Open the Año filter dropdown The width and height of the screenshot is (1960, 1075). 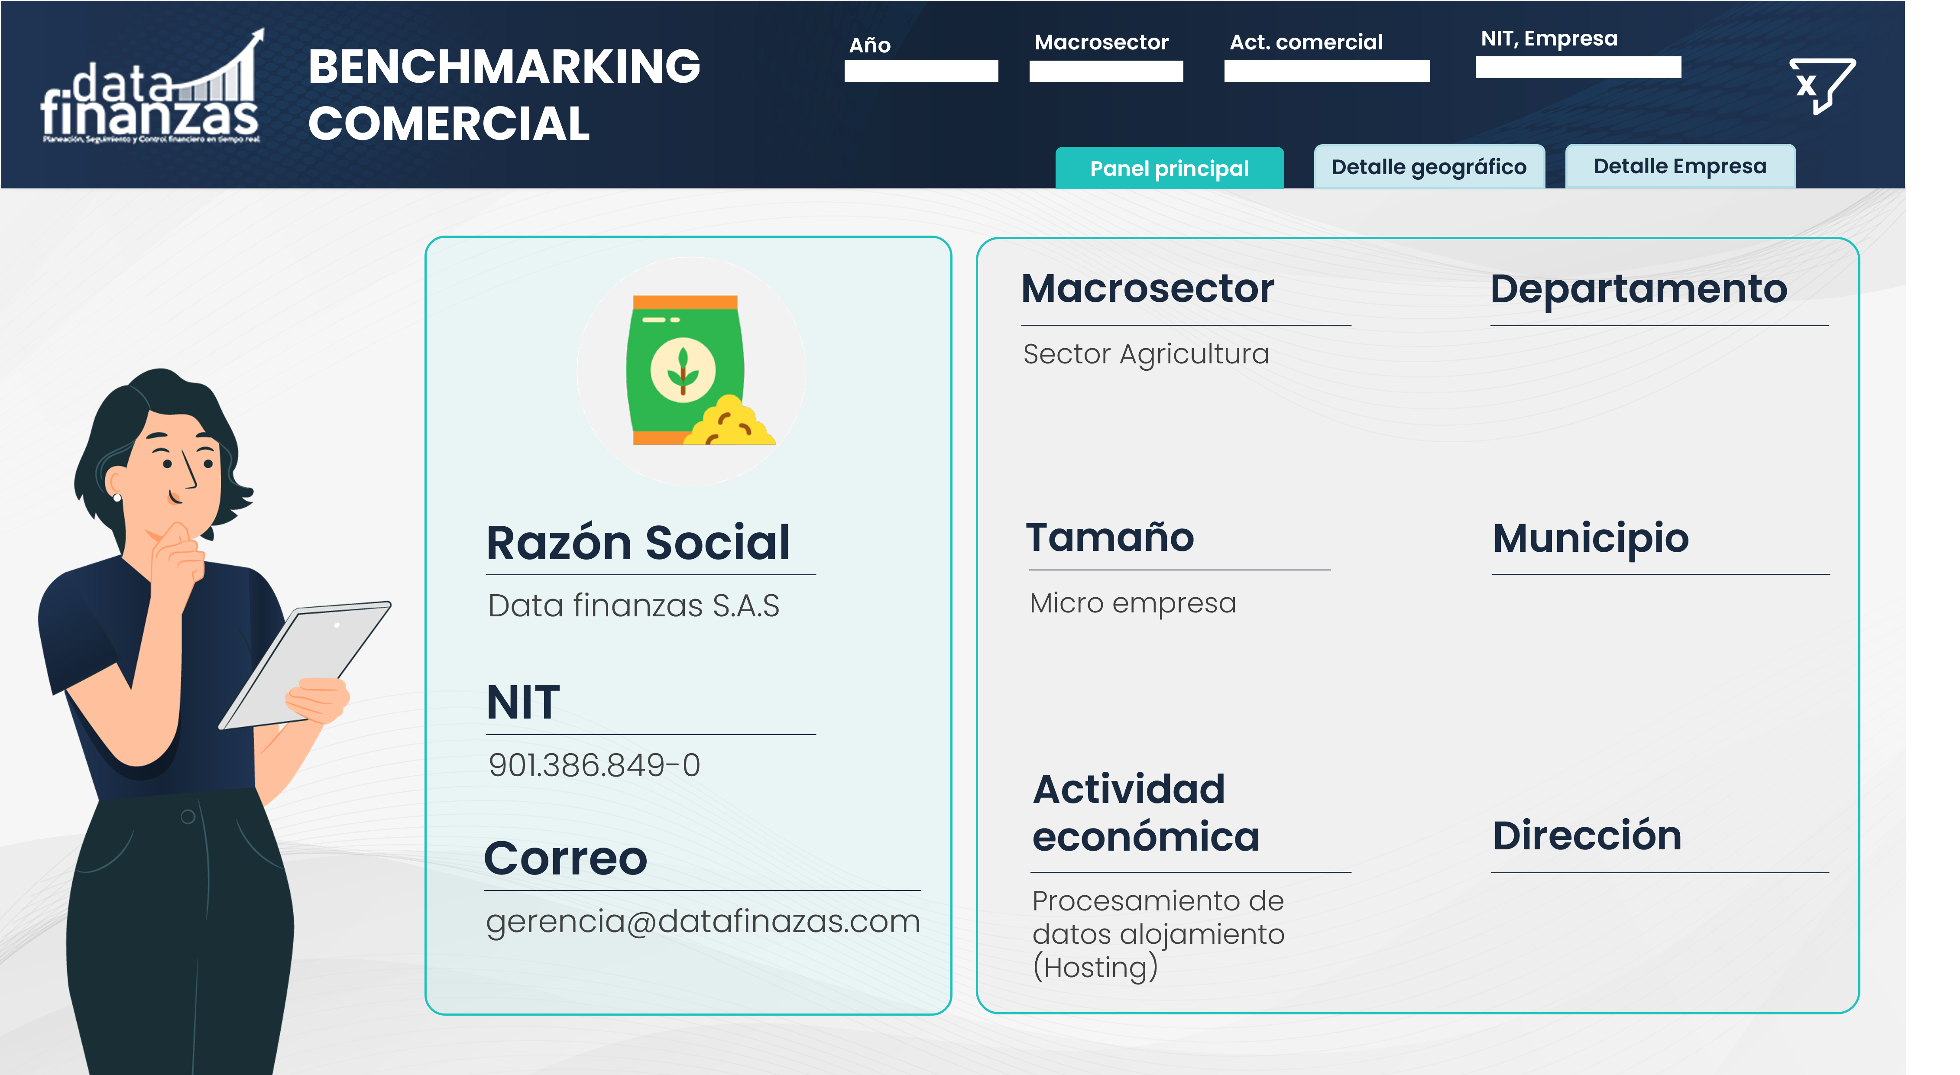point(920,71)
